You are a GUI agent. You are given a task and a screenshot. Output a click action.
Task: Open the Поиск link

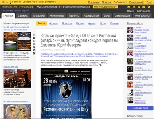click(x=130, y=11)
